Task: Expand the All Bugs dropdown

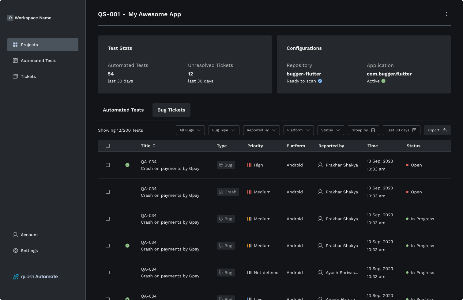Action: pyautogui.click(x=190, y=130)
